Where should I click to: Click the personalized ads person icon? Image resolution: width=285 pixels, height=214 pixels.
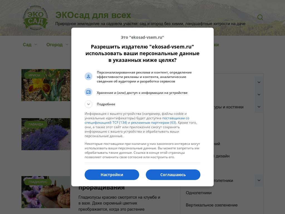[89, 76]
